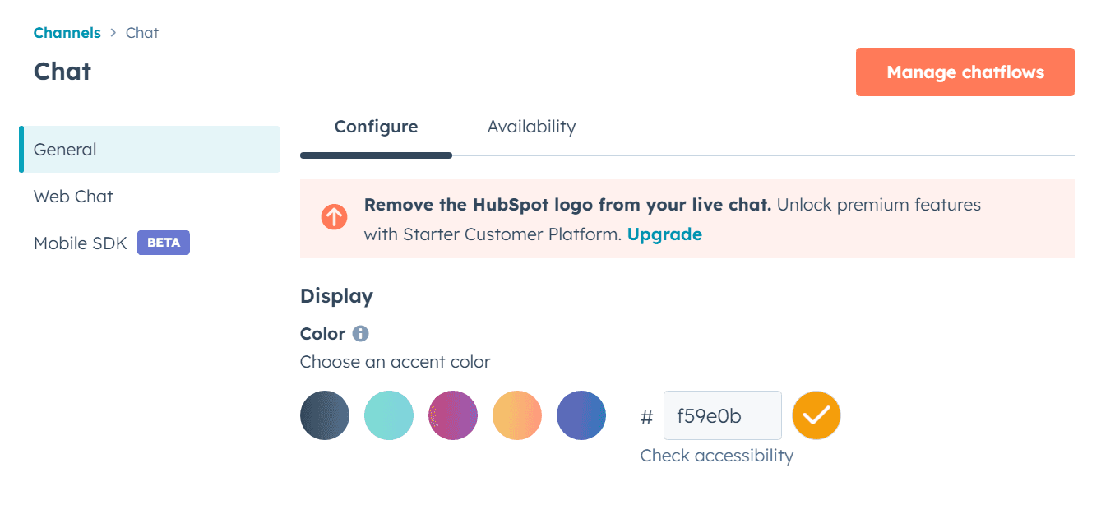Screen dimensions: 1101x519
Task: Select the magenta gradient accent color
Action: click(x=453, y=415)
